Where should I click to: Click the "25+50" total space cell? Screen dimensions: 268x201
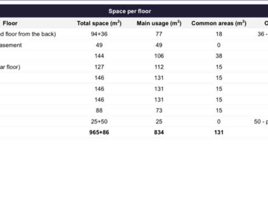(x=99, y=121)
